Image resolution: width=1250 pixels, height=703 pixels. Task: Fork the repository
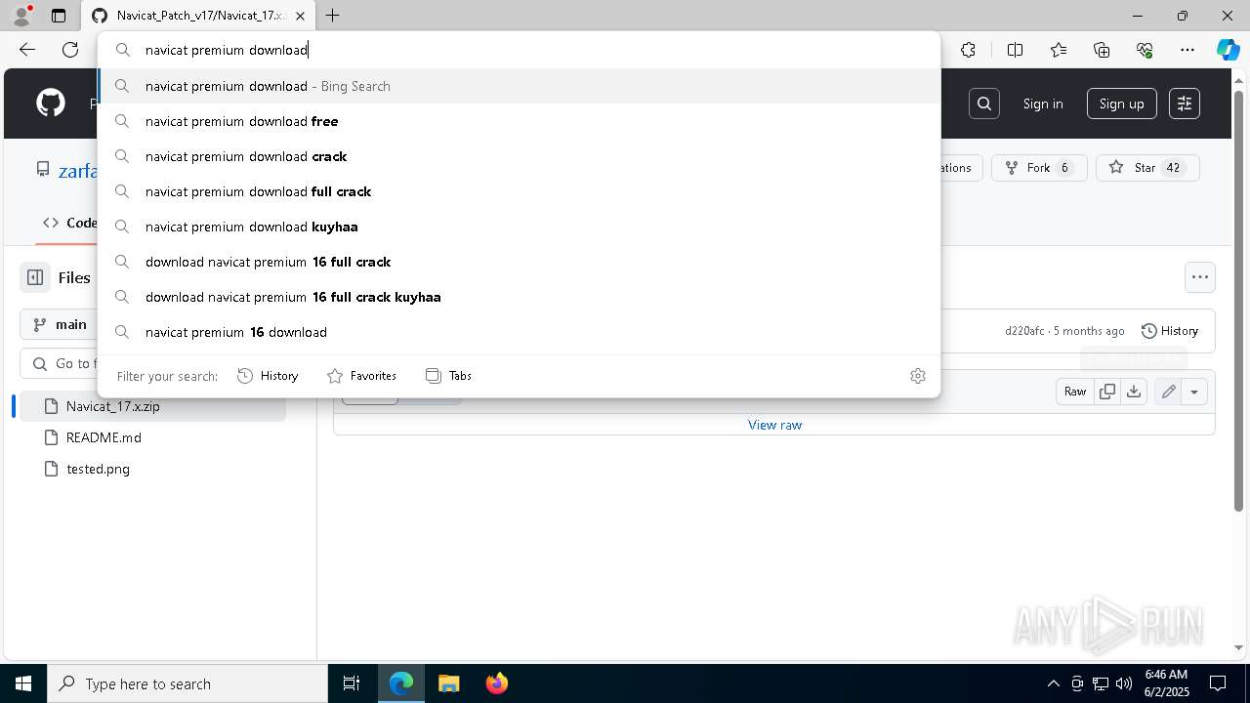[1039, 168]
